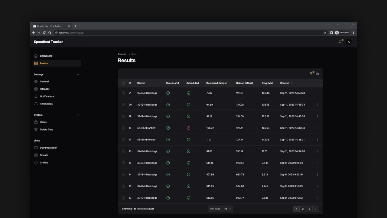This screenshot has width=387, height=218.
Task: Open Thresholds settings in sidebar
Action: point(46,104)
